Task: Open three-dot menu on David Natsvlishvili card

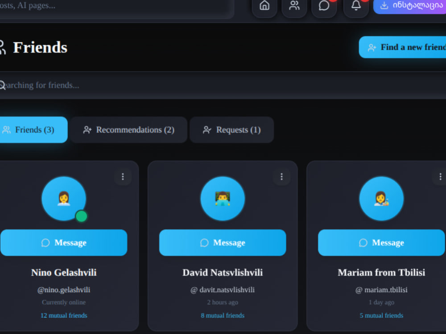Action: (281, 177)
